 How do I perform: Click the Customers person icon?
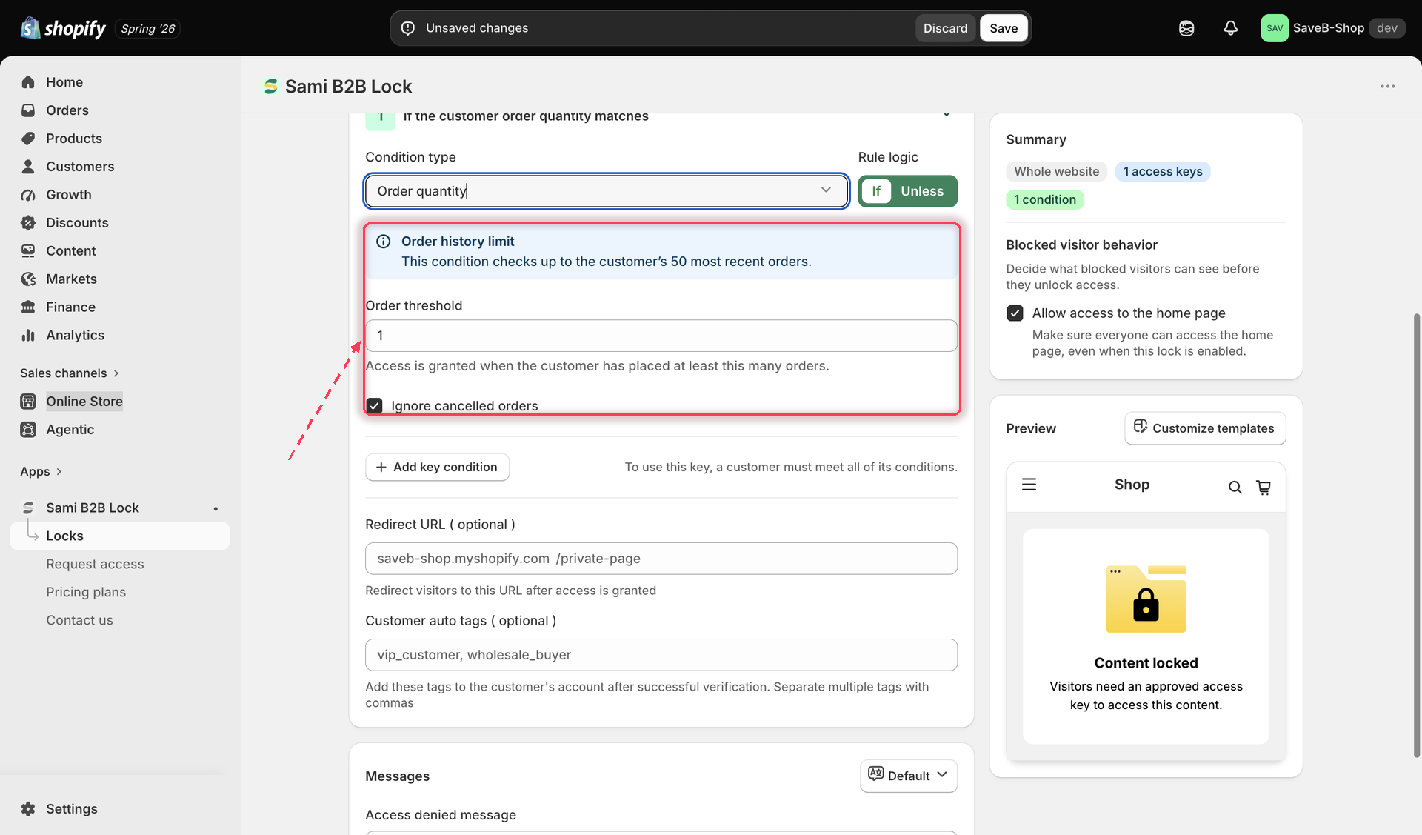tap(28, 167)
